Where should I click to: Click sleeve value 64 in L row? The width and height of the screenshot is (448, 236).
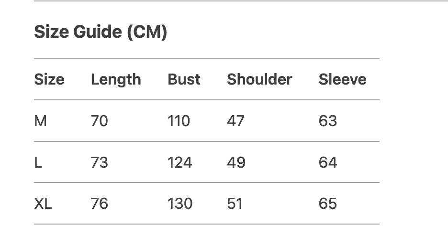pos(328,163)
